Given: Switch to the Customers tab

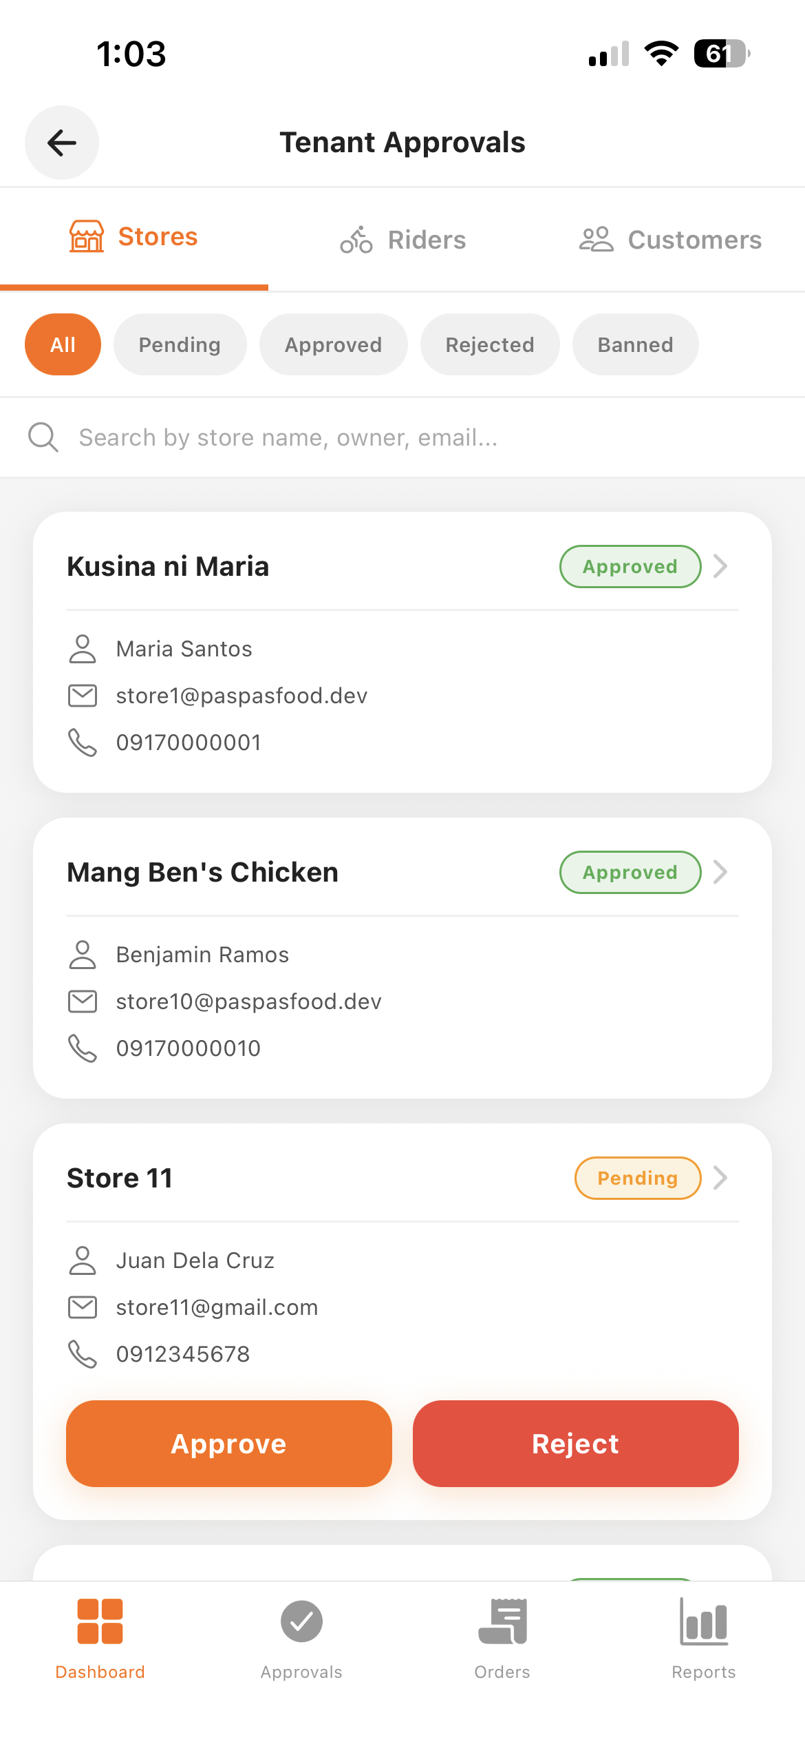Looking at the screenshot, I should click(671, 240).
